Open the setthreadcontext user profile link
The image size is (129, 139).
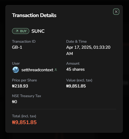click(37, 70)
